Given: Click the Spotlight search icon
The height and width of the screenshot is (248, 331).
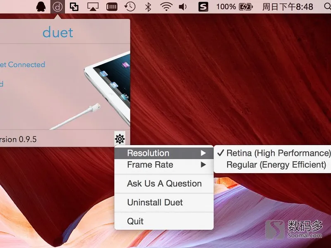Looking at the screenshot, I should click(x=328, y=7).
